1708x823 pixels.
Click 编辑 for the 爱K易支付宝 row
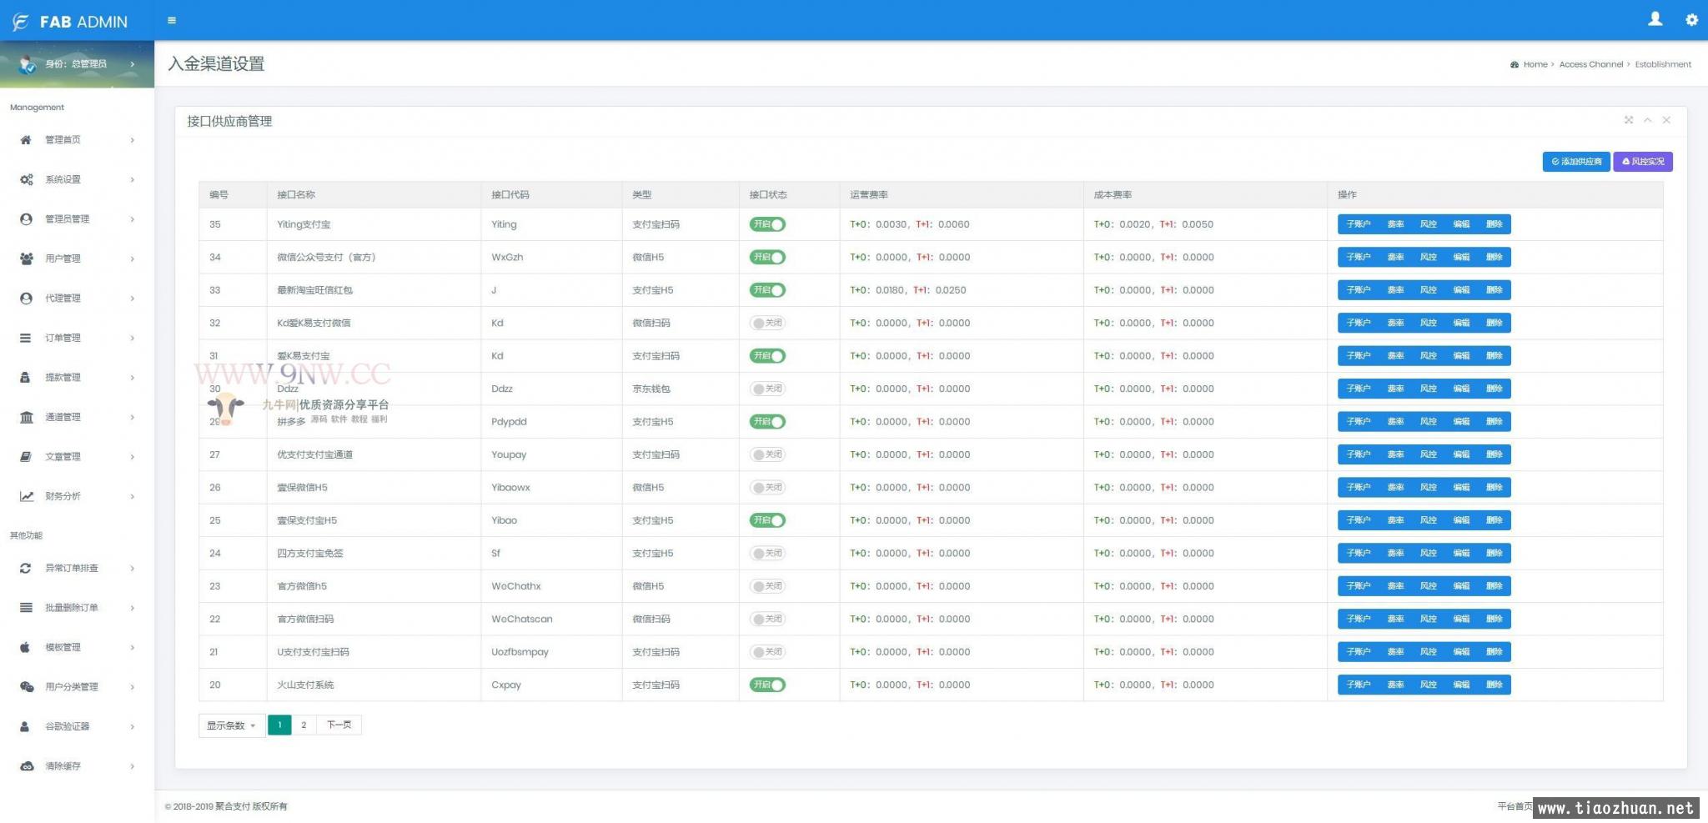[1461, 356]
